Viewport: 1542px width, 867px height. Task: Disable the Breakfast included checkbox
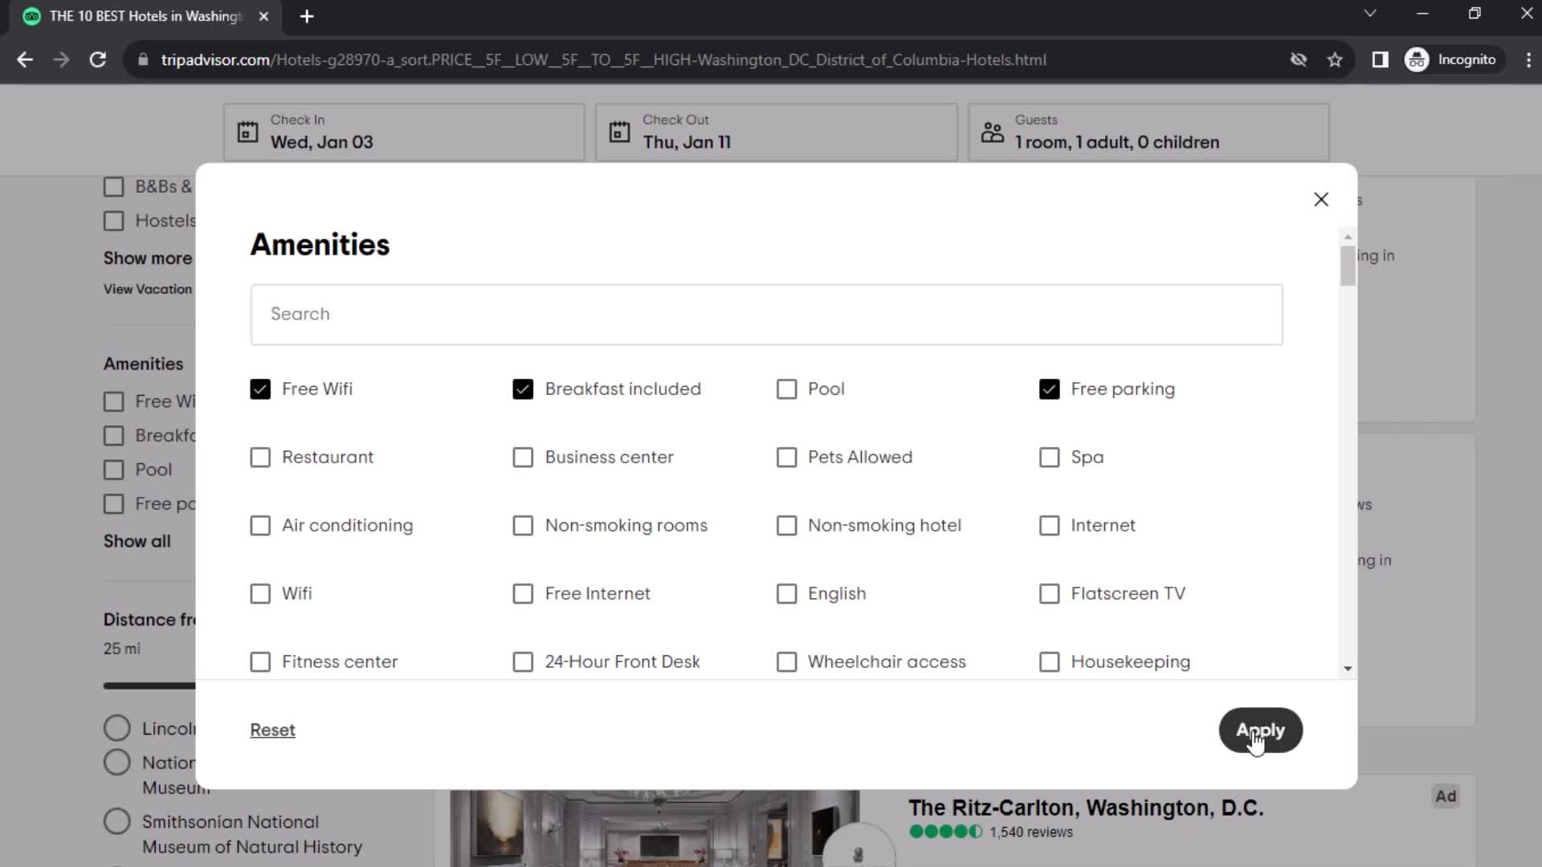click(523, 389)
